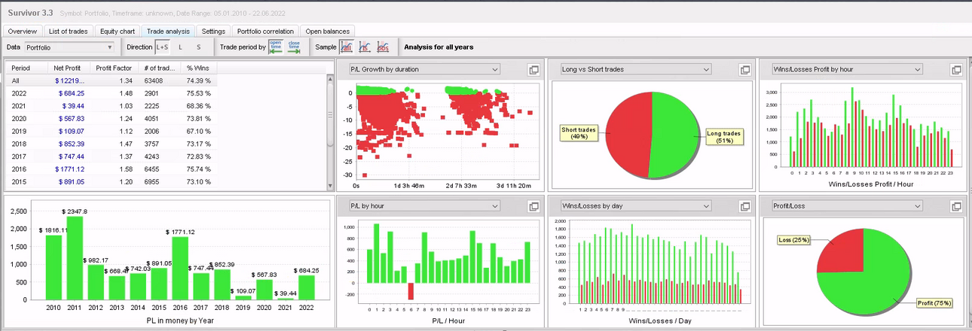Choose the out-of-sample (OOS) sample icon
972x331 pixels.
[383, 47]
